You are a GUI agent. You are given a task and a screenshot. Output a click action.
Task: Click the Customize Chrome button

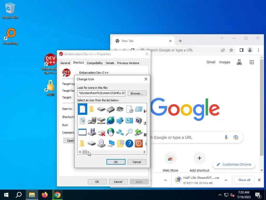point(234,165)
